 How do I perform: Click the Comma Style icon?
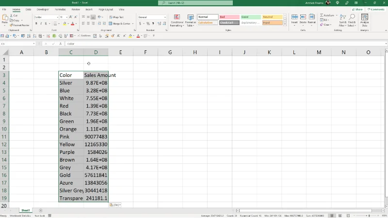153,24
